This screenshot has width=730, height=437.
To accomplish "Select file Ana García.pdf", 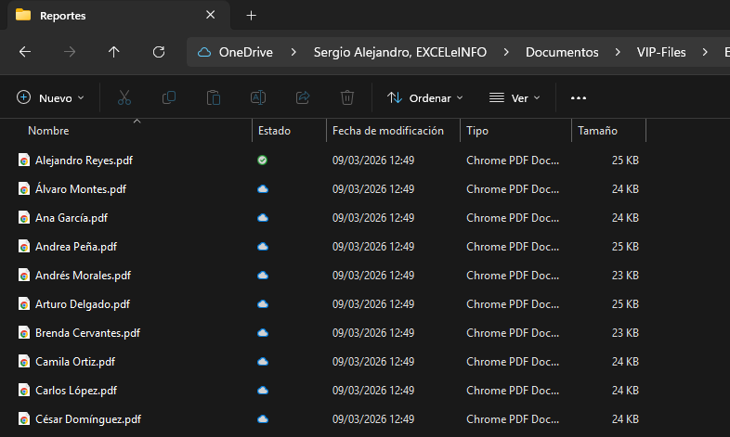I will [72, 217].
